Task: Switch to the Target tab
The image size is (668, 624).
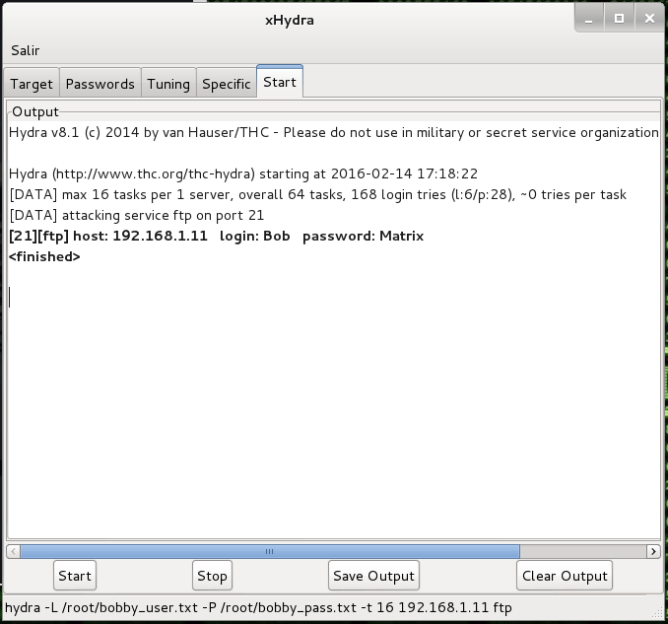Action: pos(32,83)
